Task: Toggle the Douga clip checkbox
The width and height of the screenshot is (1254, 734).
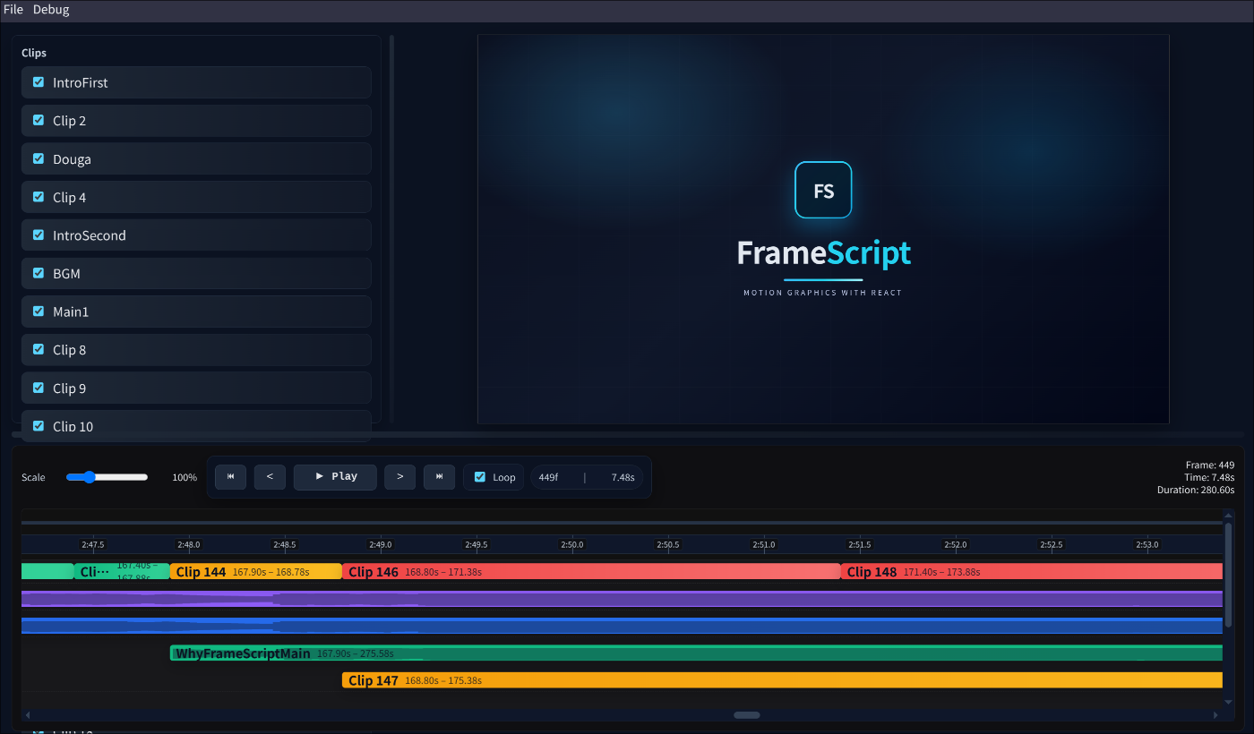Action: click(x=39, y=158)
